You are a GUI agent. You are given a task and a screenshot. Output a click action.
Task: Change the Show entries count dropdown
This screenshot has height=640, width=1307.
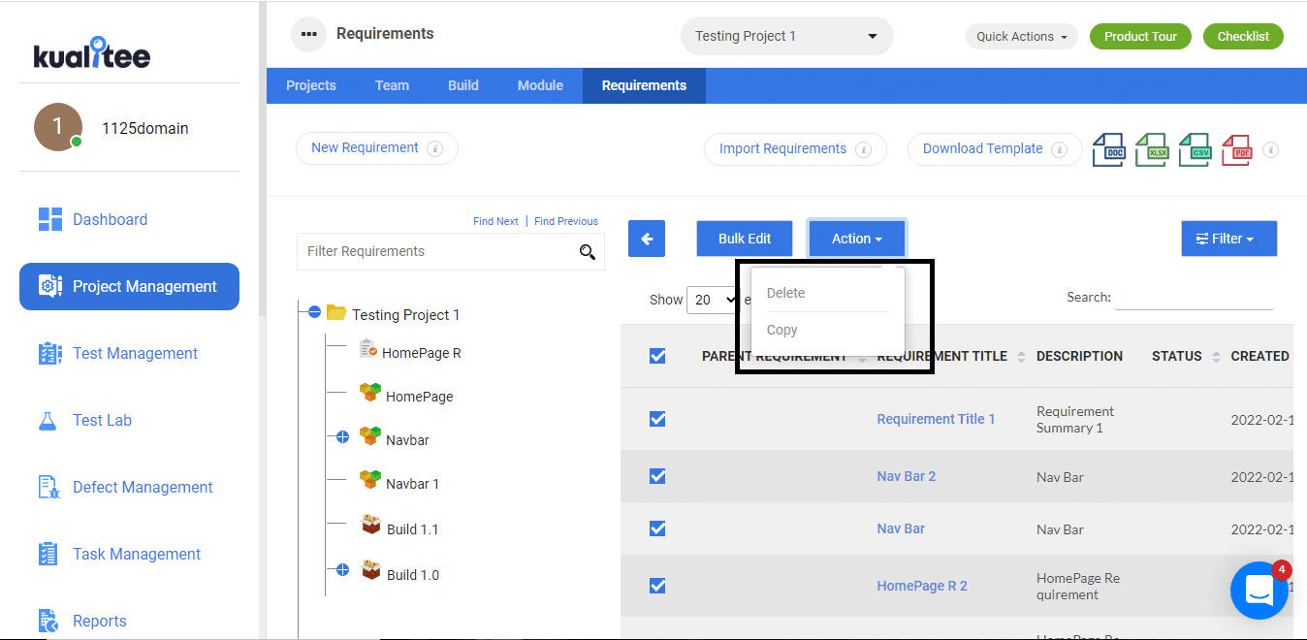(715, 300)
